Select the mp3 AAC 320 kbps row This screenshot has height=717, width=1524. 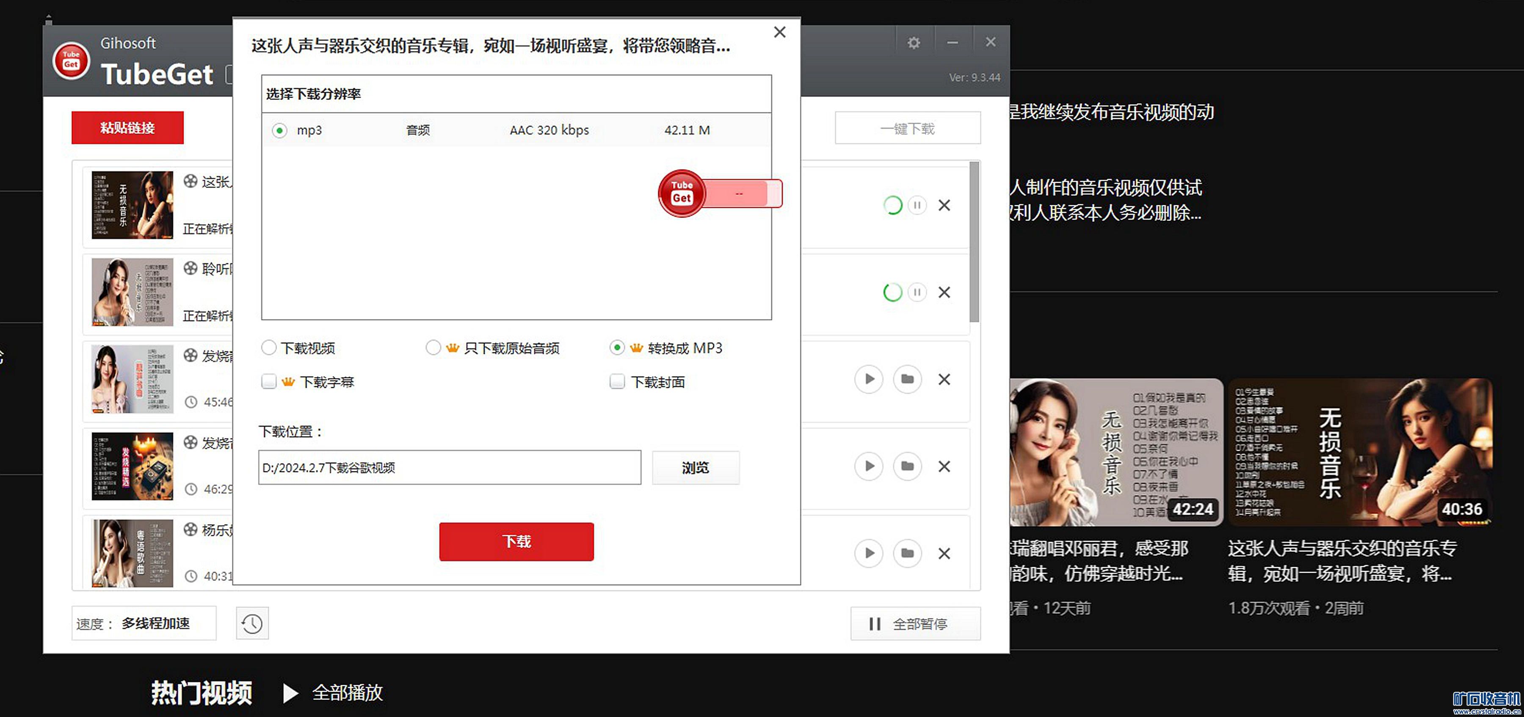[279, 130]
